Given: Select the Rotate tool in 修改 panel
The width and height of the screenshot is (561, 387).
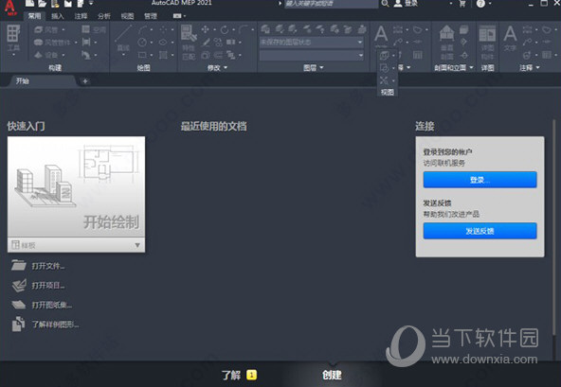Looking at the screenshot, I should [225, 29].
